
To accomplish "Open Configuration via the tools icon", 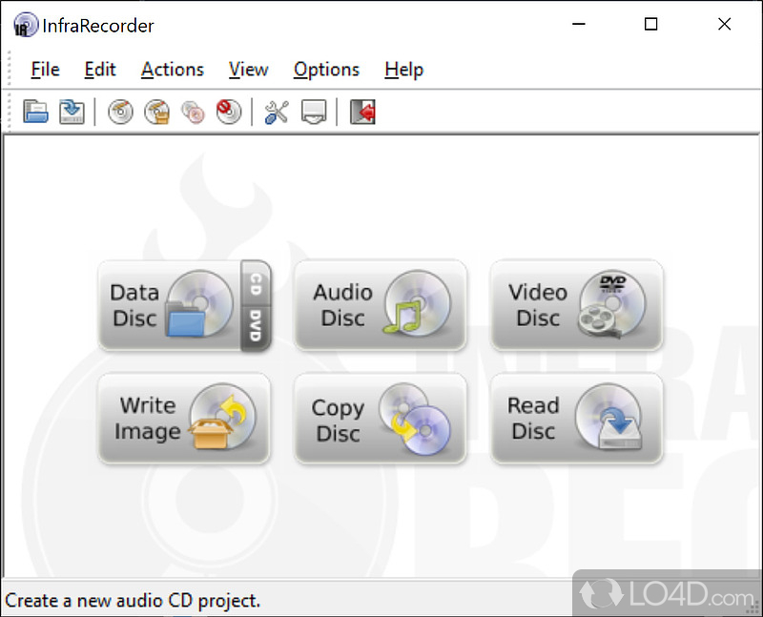I will (x=277, y=112).
